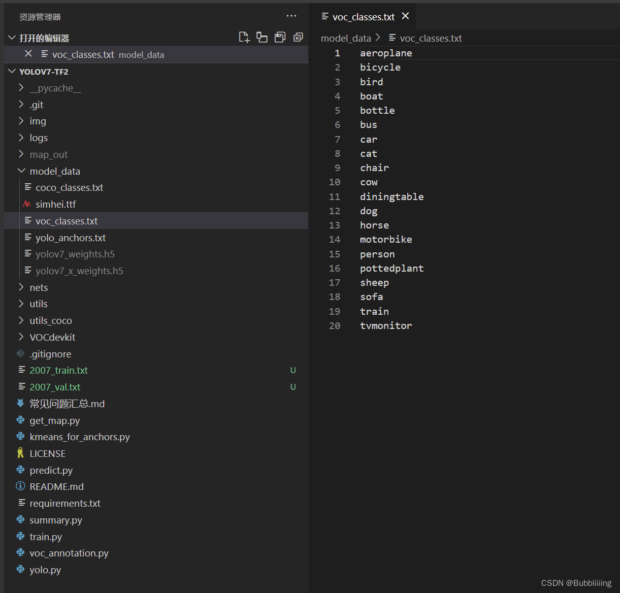Close voc_classes.txt in open editors list
The width and height of the screenshot is (620, 593).
[x=28, y=54]
